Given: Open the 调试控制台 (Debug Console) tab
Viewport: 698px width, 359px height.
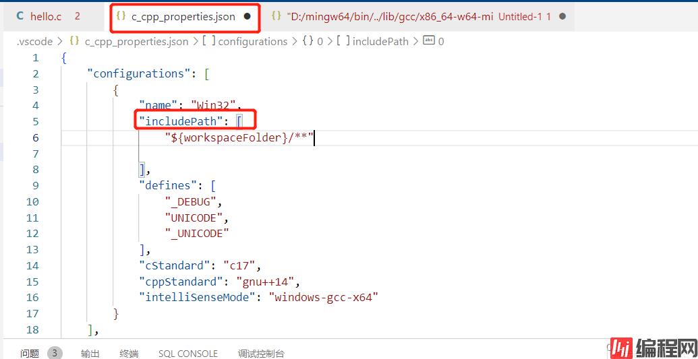Looking at the screenshot, I should (x=261, y=353).
